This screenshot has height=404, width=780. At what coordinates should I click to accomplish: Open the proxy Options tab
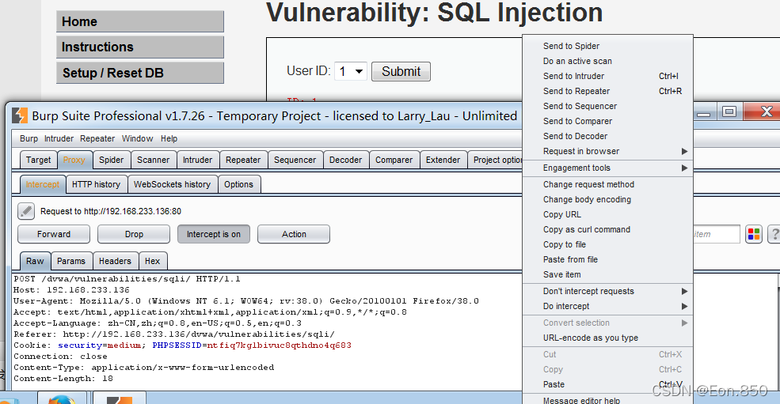pyautogui.click(x=238, y=184)
